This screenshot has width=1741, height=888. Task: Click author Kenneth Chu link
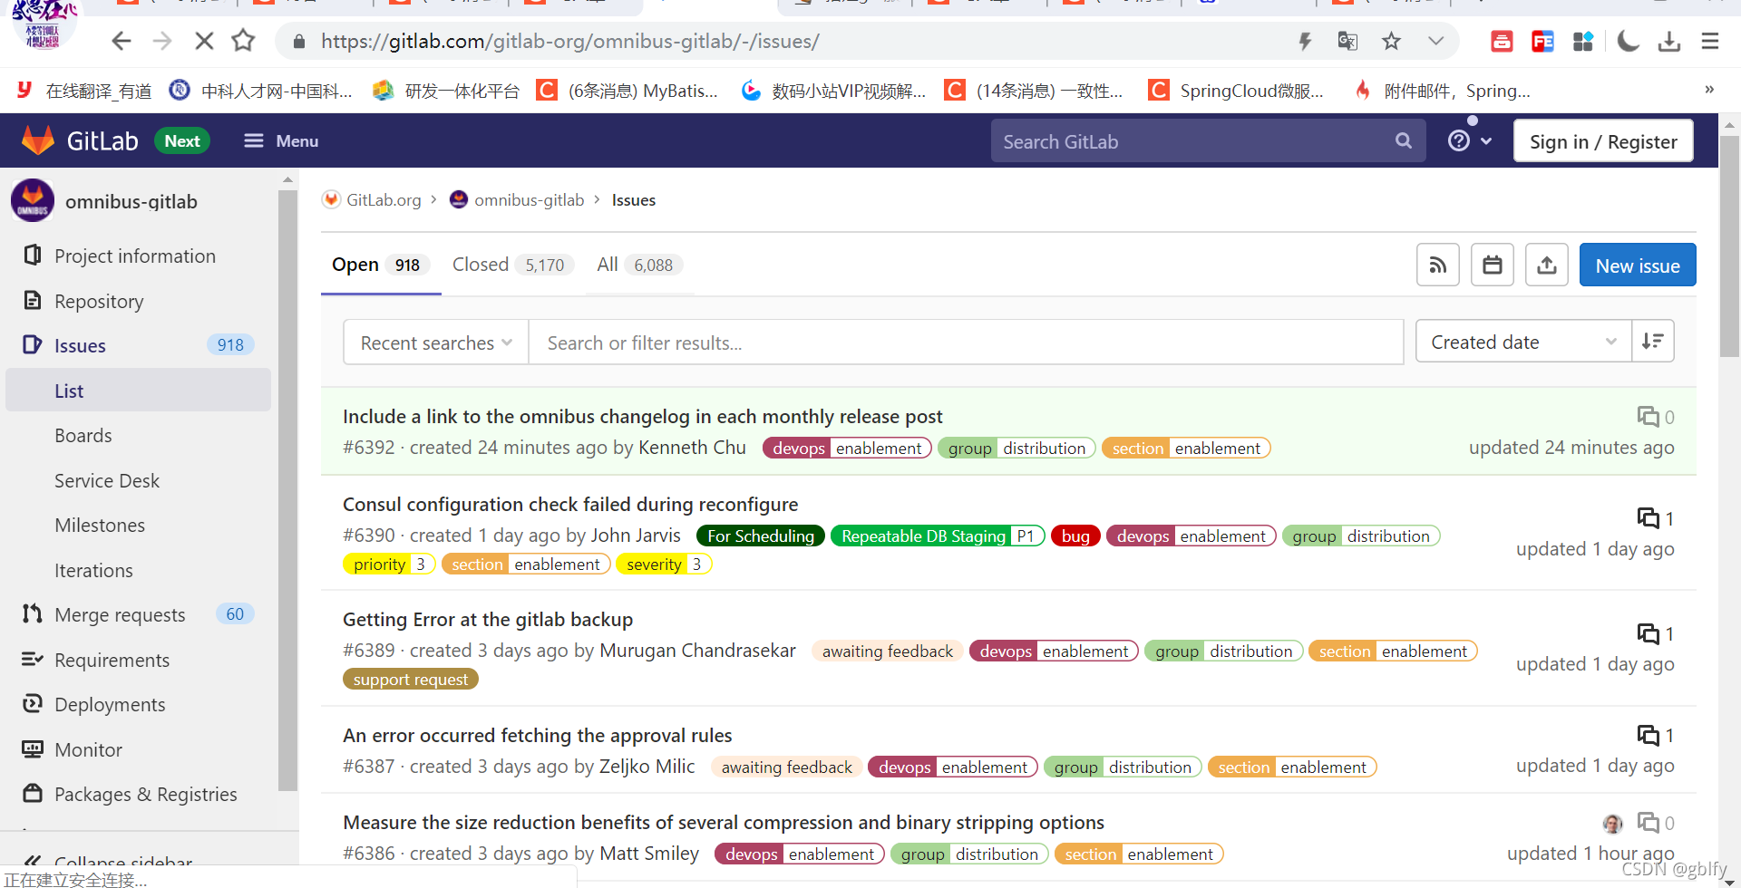692,447
